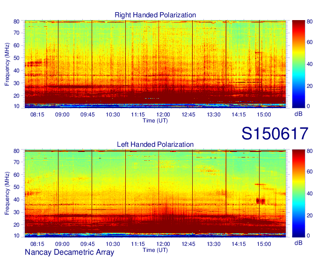Viewport: 318px width, 258px height.
Task: Click the Left Handed Polarization title
Action: coord(155,144)
